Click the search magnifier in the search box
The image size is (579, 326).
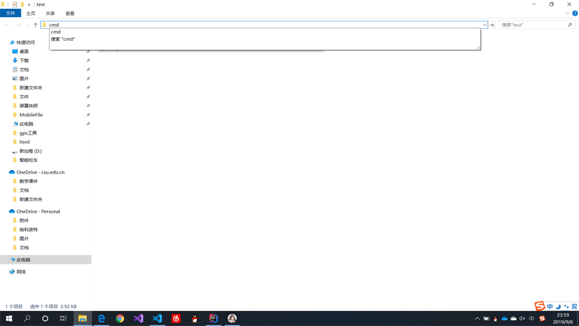tap(570, 25)
